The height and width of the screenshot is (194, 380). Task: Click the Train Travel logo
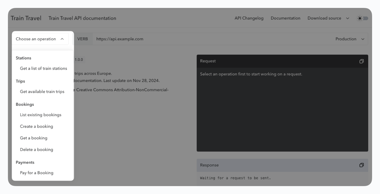tap(26, 18)
